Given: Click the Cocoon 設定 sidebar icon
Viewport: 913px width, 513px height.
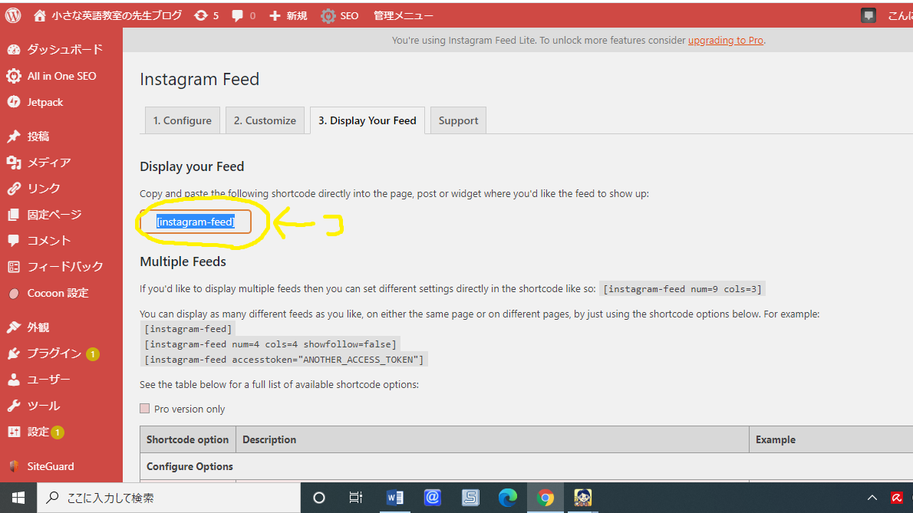Looking at the screenshot, I should pos(14,293).
